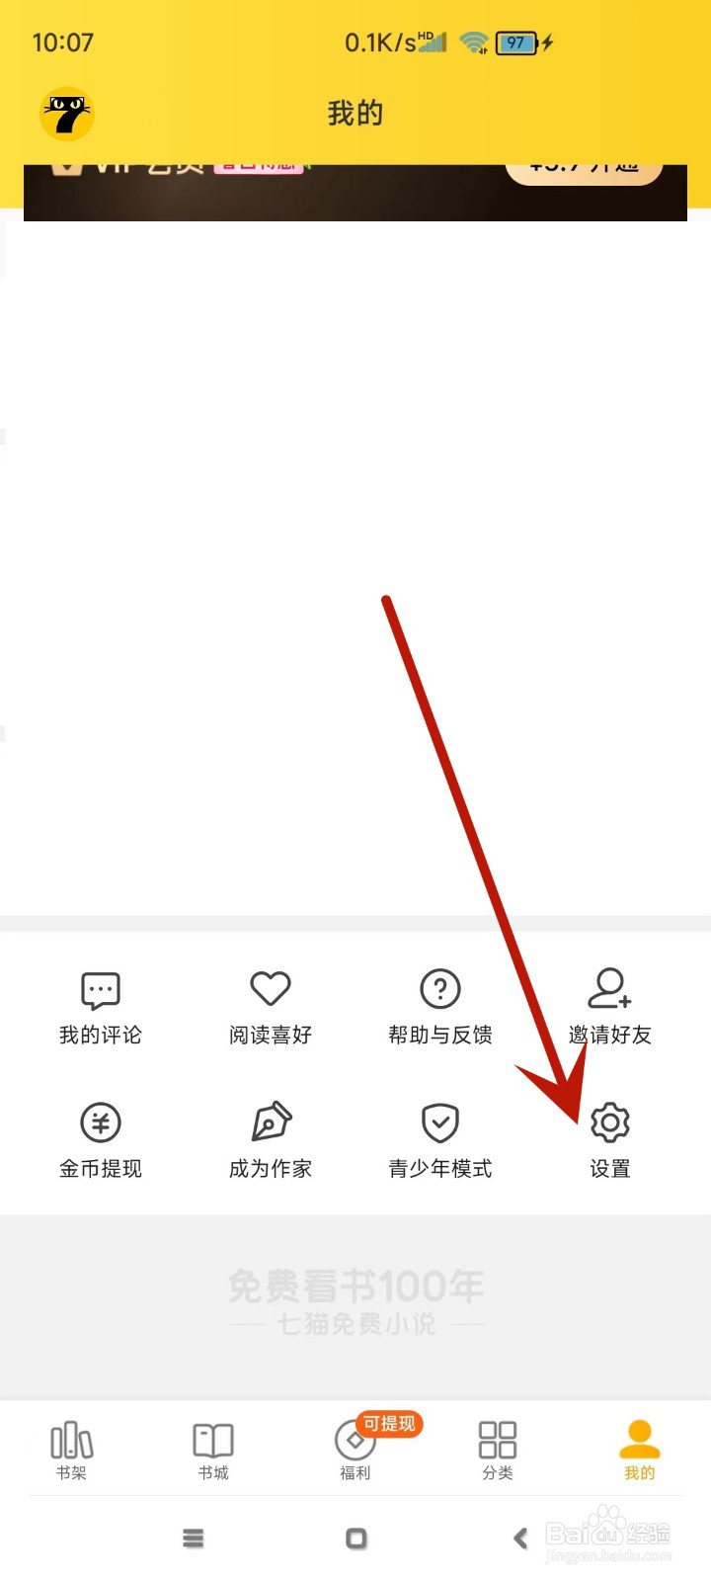Tap the 阅读喜好 heart icon
The width and height of the screenshot is (711, 1581).
coord(271,988)
